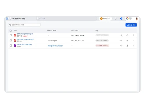Image resolution: width=145 pixels, height=109 pixels.
Task: Click the purple image icon of Demo-Inc-Logo
Action: 15,45
